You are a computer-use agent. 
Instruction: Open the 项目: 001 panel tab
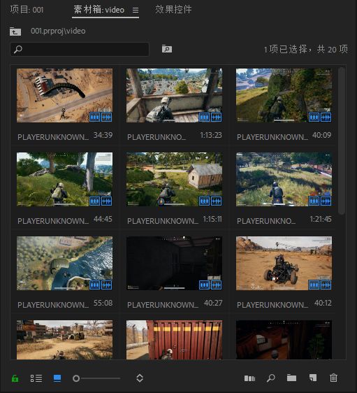click(x=27, y=10)
